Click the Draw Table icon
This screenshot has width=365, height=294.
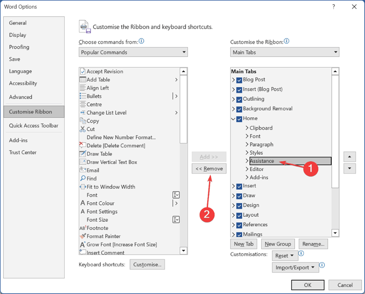point(83,154)
